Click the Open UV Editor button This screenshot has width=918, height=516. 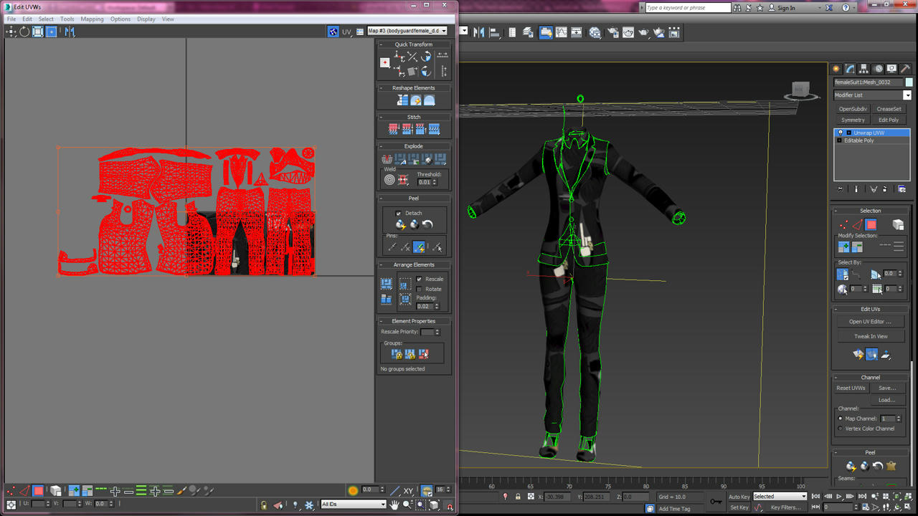point(869,321)
